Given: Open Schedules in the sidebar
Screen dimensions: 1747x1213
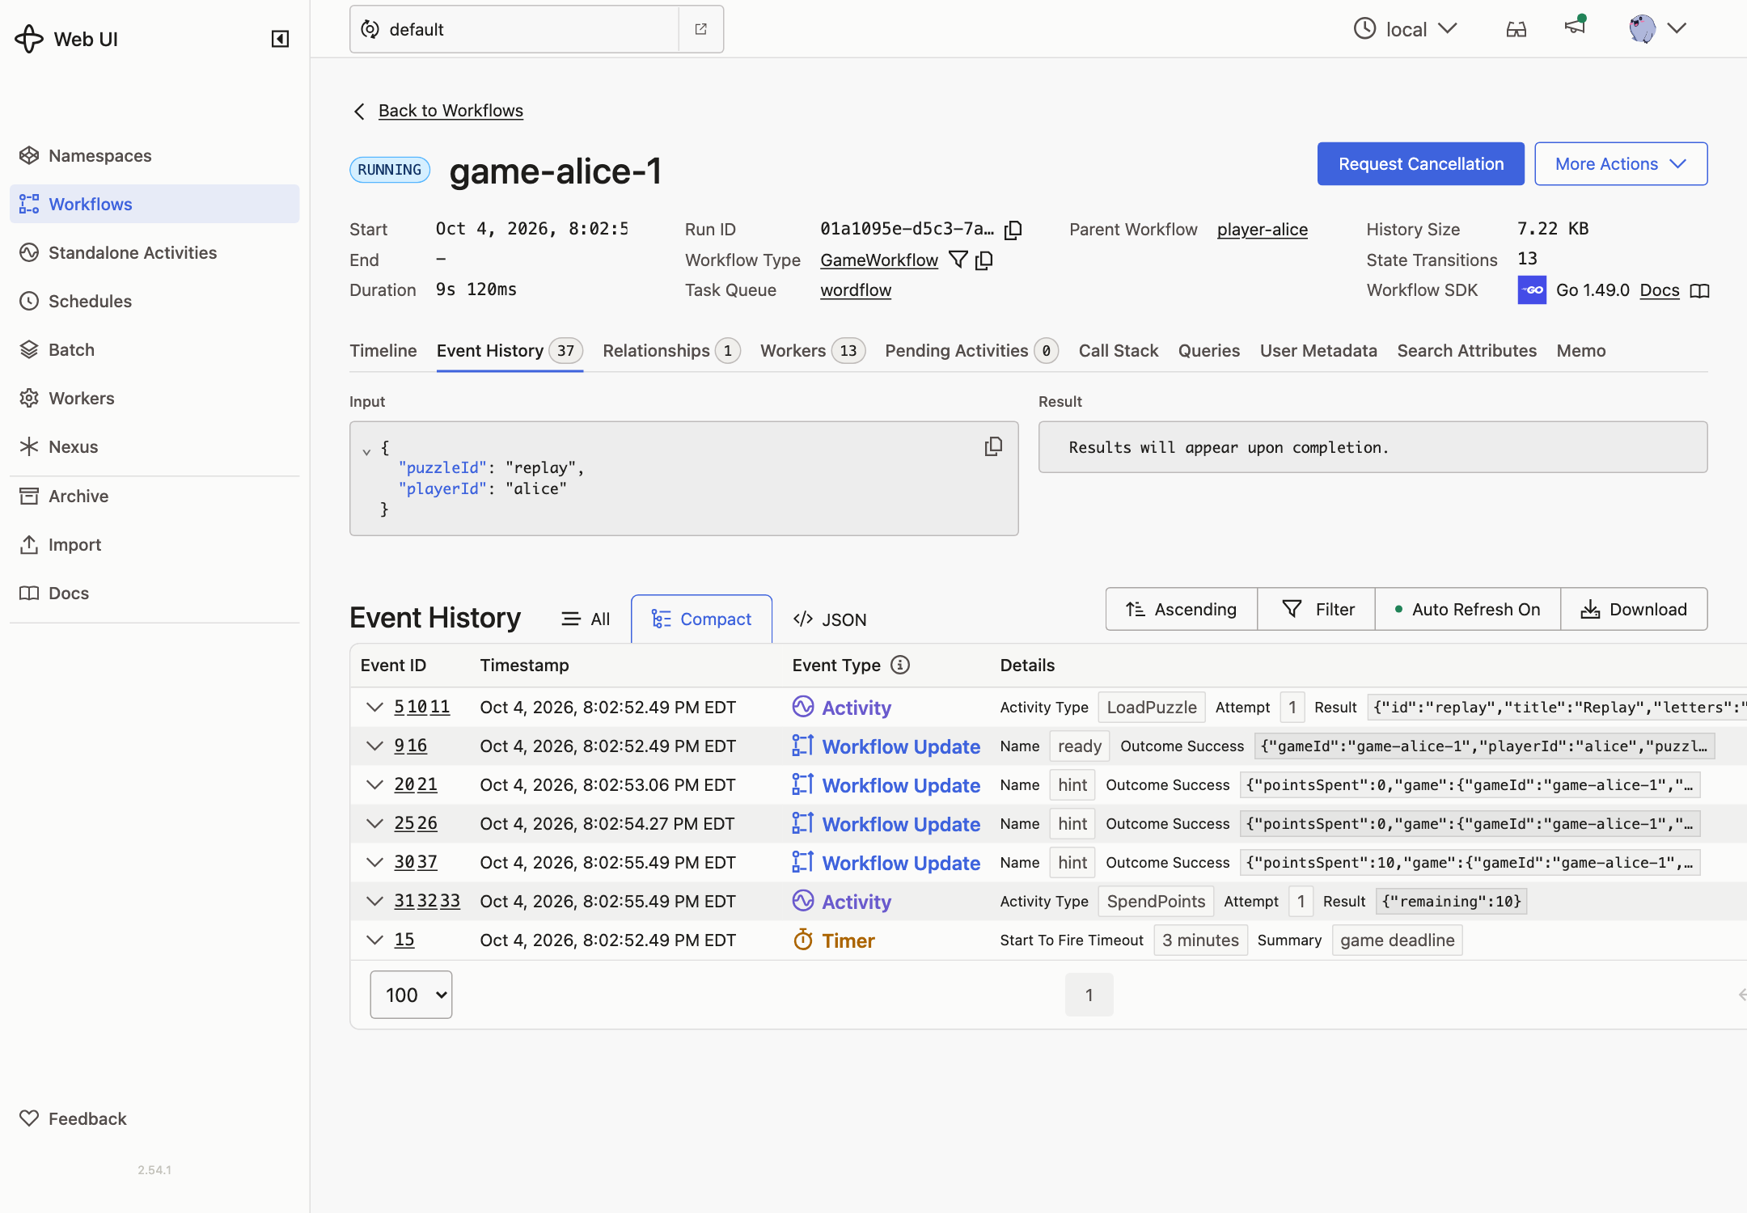Looking at the screenshot, I should pos(154,301).
